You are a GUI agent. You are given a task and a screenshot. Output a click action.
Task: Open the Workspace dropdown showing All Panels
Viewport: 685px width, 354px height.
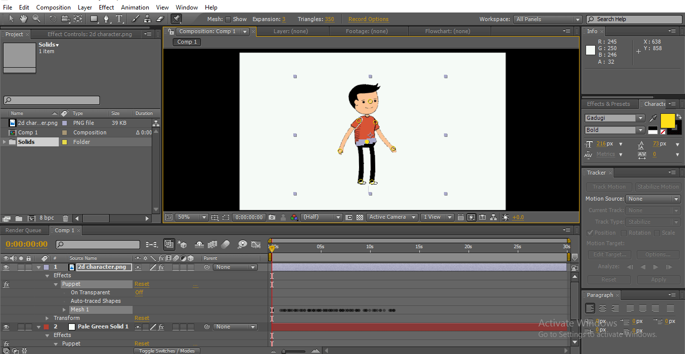point(547,19)
